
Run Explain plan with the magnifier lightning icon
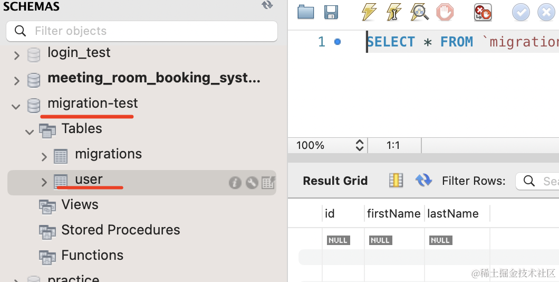tap(419, 12)
